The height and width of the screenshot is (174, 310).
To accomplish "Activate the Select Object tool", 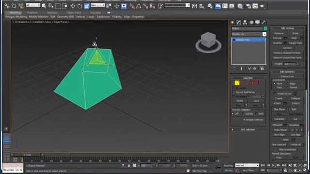I will (44, 6).
